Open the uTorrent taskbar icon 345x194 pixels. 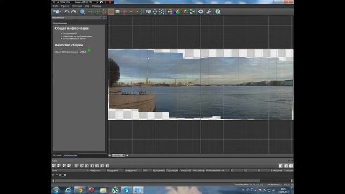pyautogui.click(x=115, y=190)
